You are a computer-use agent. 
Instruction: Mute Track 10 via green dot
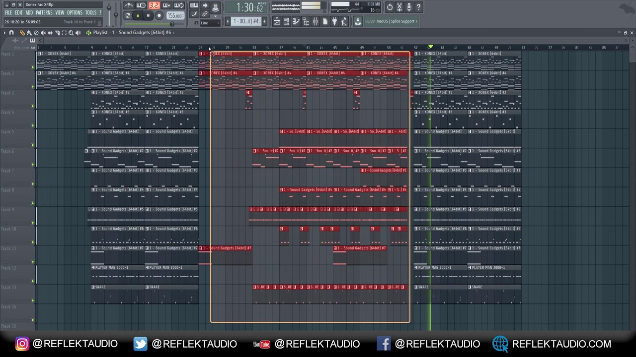(33, 242)
